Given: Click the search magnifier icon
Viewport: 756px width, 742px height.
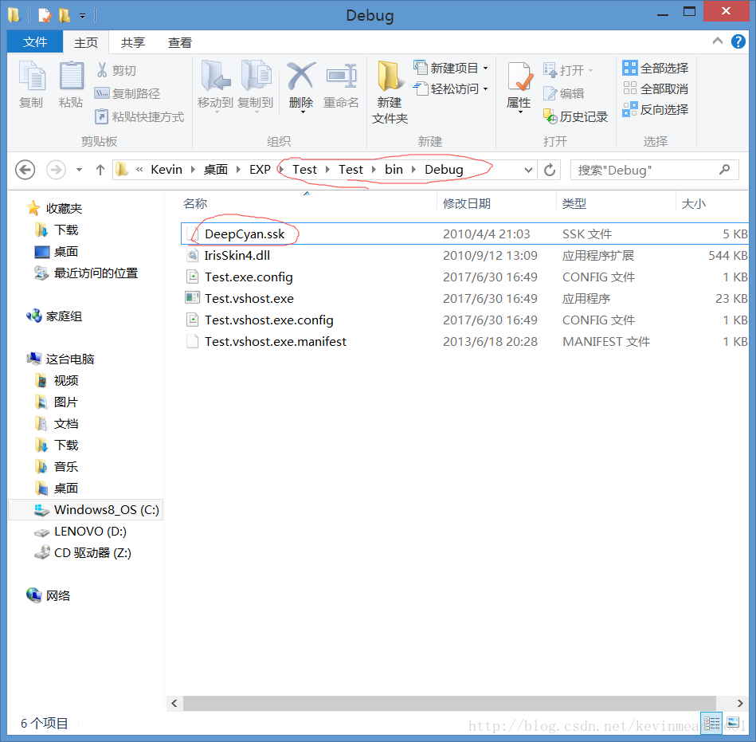Looking at the screenshot, I should pos(725,169).
